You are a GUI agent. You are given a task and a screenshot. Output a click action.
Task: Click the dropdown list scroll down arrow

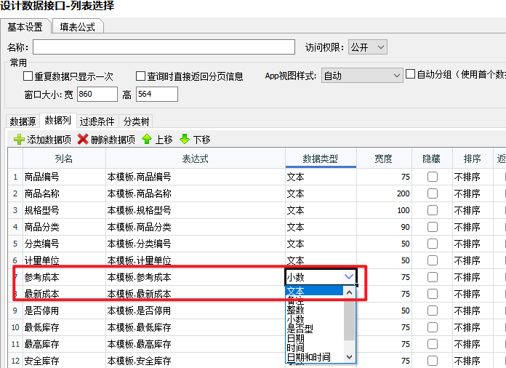click(349, 356)
